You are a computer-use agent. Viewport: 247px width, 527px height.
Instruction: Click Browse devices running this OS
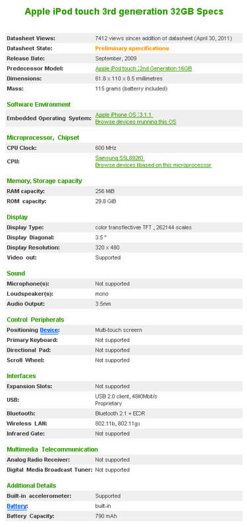click(x=136, y=122)
